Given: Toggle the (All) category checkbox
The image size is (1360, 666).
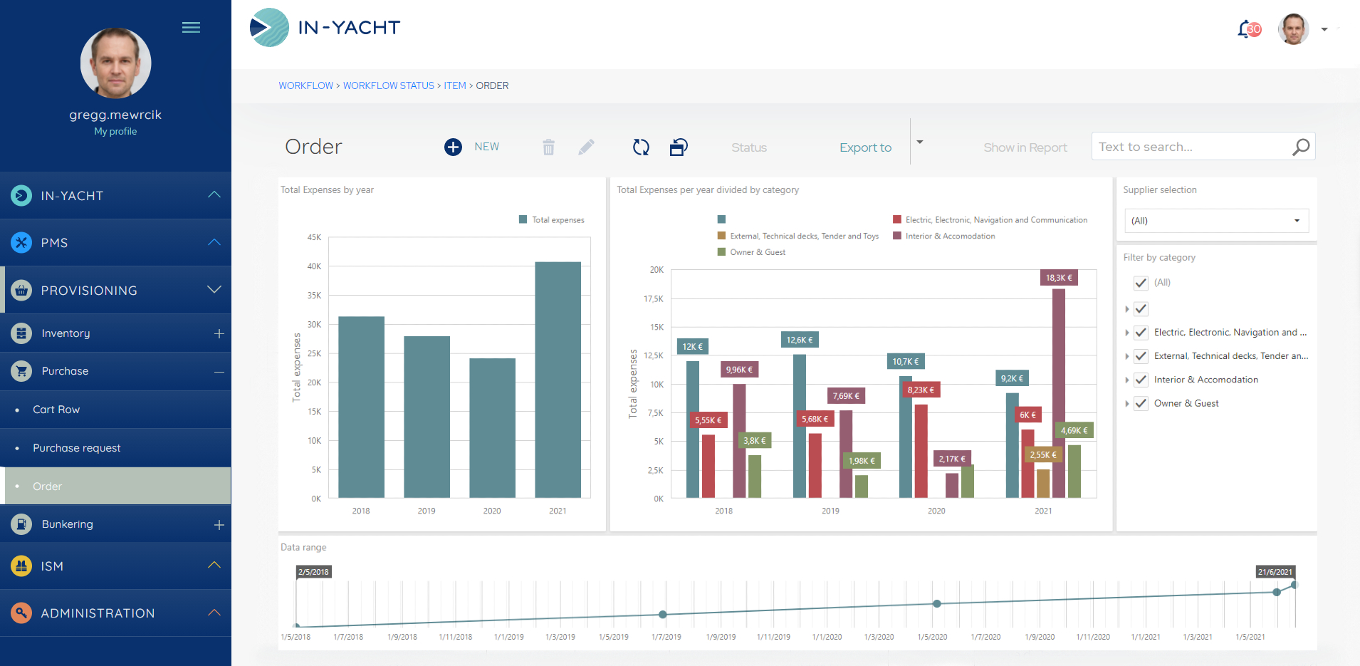Looking at the screenshot, I should point(1141,283).
